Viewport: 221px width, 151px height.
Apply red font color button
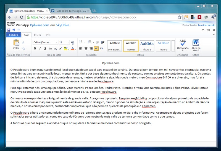pos(73,49)
